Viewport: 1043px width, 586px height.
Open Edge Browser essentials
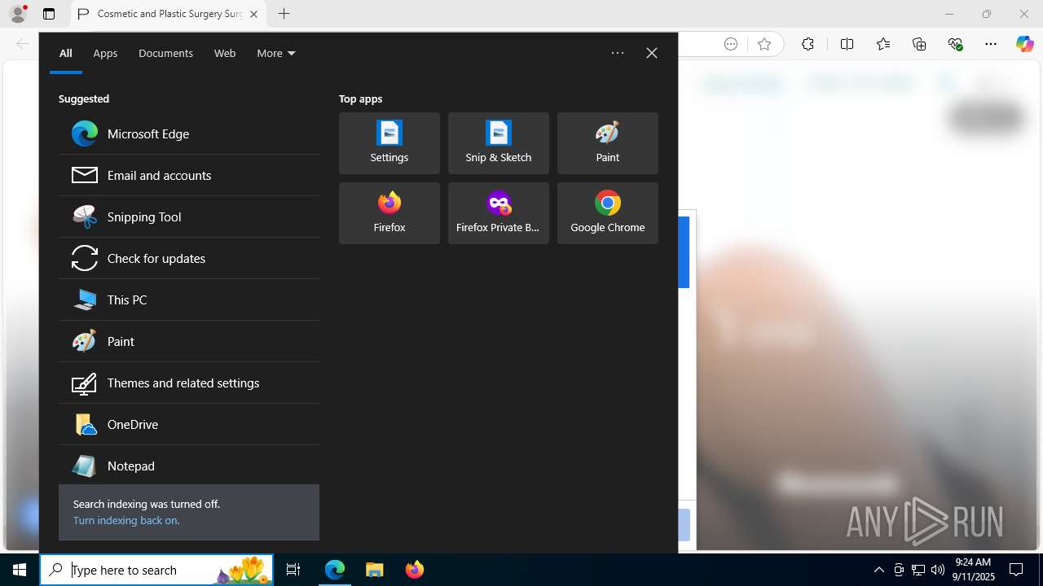[956, 45]
